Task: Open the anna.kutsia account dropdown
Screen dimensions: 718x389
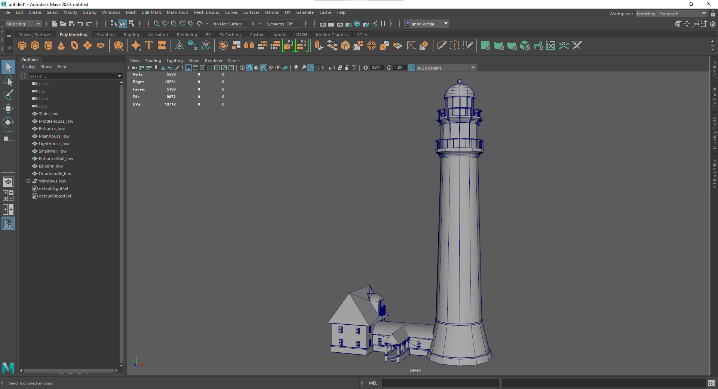Action: click(426, 24)
